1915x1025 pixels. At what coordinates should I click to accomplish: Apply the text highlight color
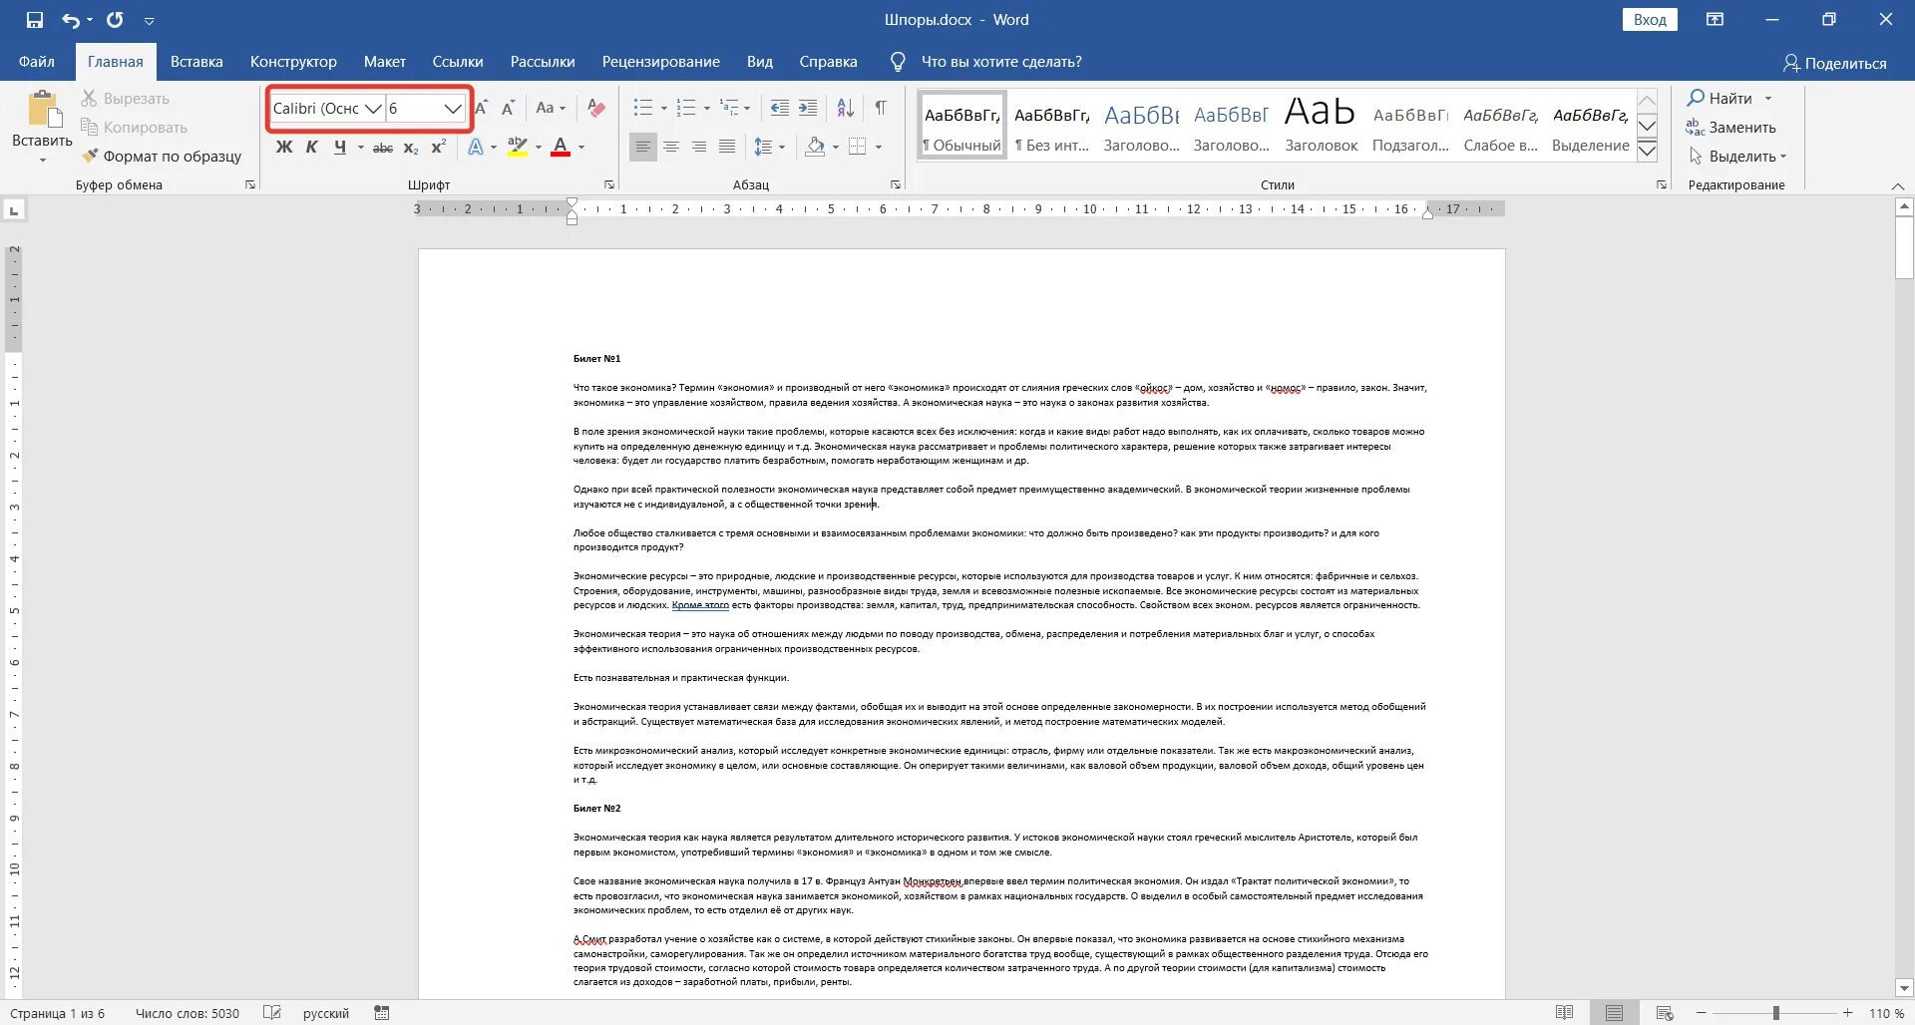(x=517, y=148)
